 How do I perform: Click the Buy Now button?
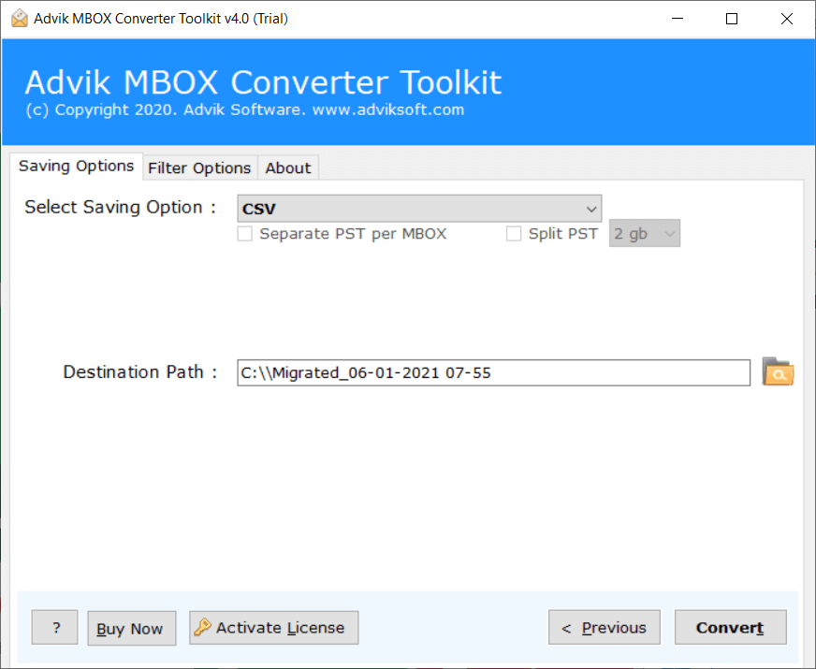tap(130, 629)
